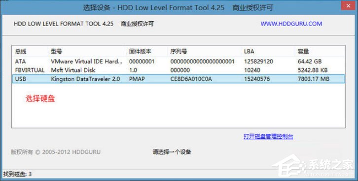Close the HDD Low Level Format Tool window
This screenshot has width=358, height=181.
(x=348, y=6)
